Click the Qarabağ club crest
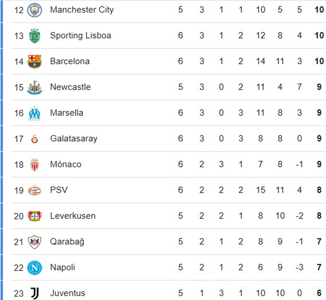Screen dimensions: 326x300 [34, 242]
